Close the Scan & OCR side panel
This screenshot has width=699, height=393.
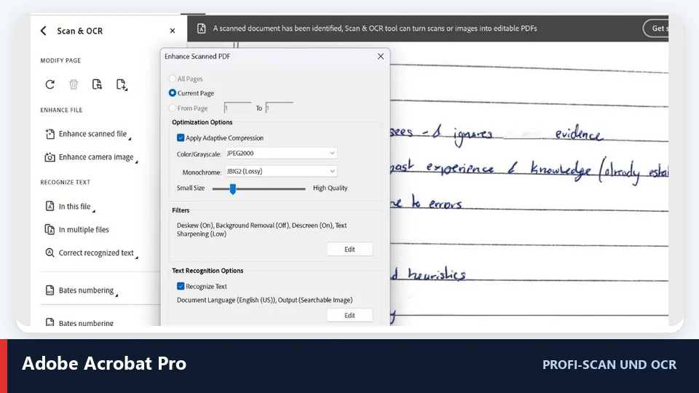(x=173, y=31)
